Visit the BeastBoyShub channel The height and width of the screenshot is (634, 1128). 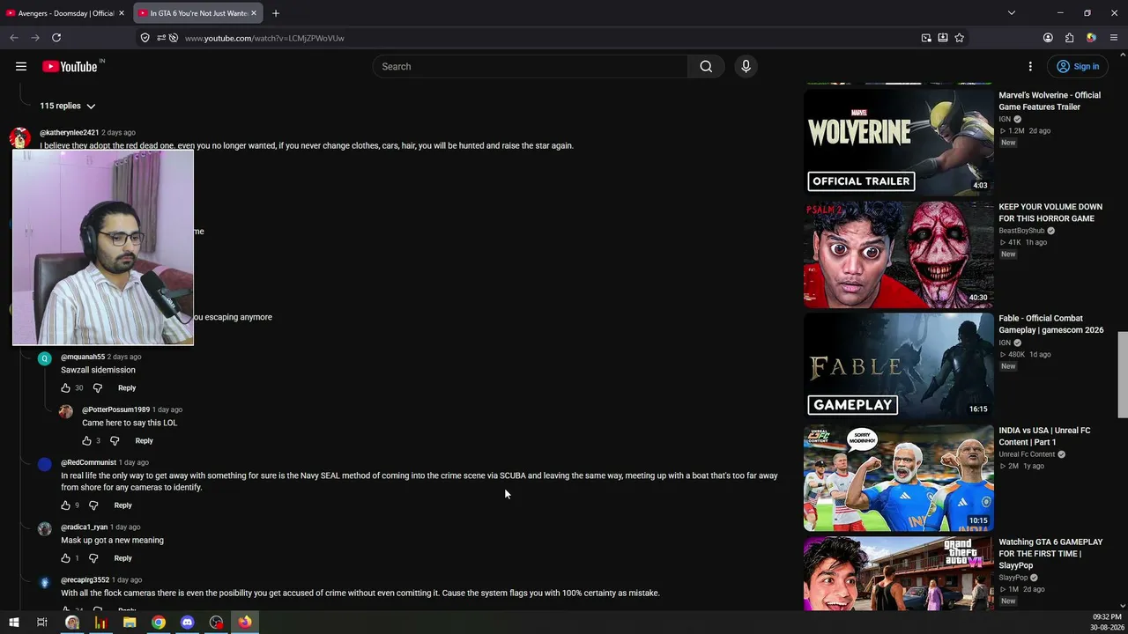[1021, 231]
